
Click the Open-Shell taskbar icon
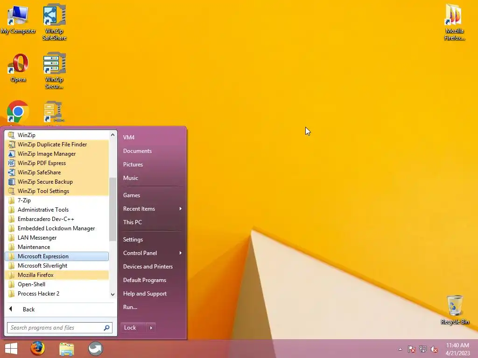(96, 349)
